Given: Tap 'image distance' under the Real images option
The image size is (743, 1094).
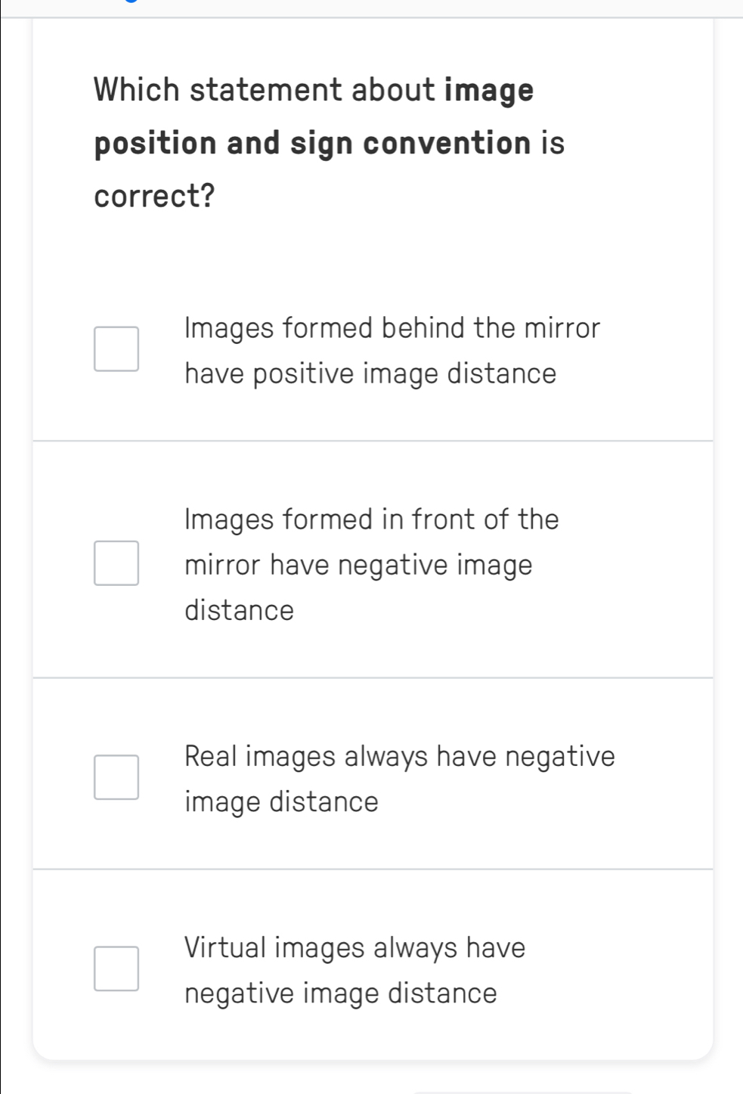Looking at the screenshot, I should coord(281,802).
